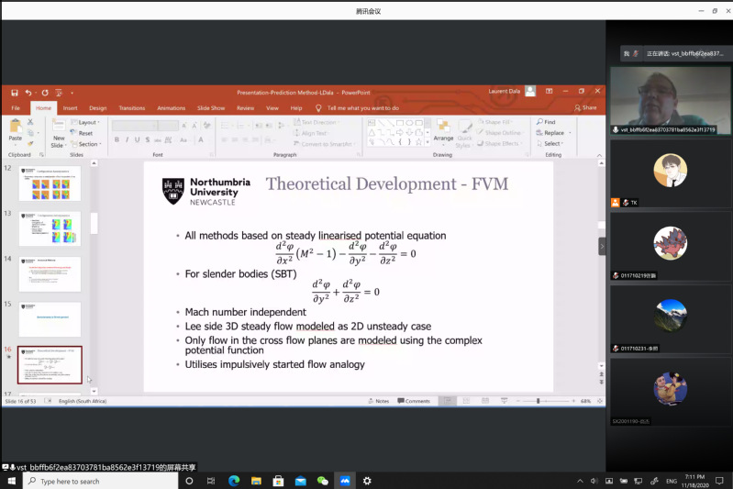Open the Section dropdown in the Slides group

tap(88, 144)
